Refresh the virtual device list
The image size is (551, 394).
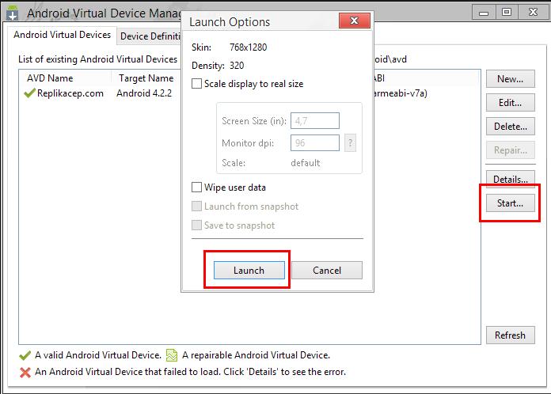pyautogui.click(x=510, y=335)
